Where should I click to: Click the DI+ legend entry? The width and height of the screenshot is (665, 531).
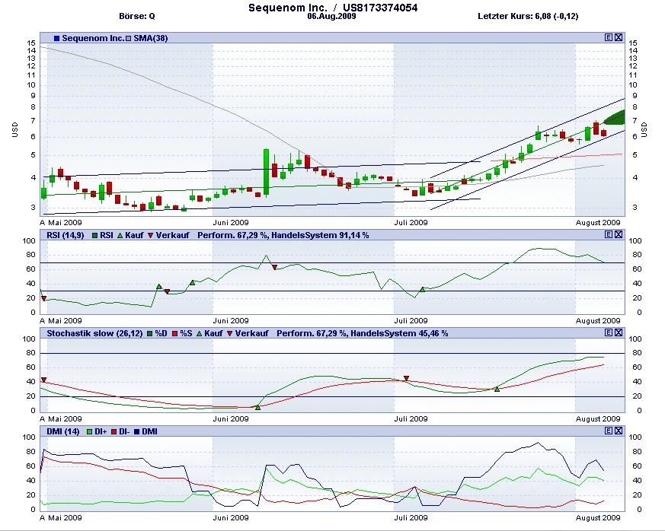(x=98, y=431)
